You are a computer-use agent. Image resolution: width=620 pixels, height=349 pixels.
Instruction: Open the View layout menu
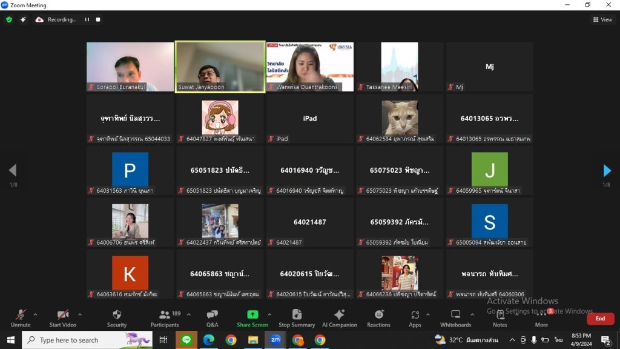pyautogui.click(x=602, y=19)
